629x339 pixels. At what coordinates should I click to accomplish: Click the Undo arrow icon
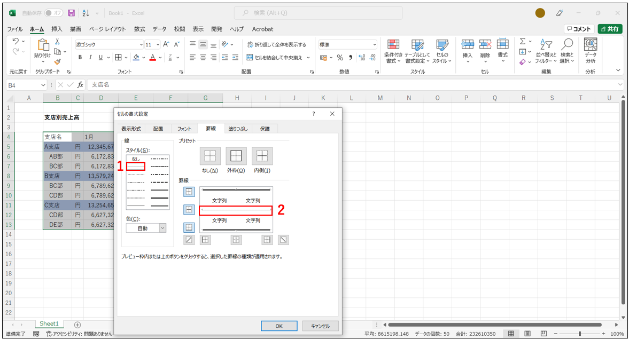click(15, 41)
